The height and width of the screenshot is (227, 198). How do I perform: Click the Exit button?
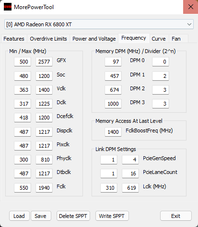176,216
